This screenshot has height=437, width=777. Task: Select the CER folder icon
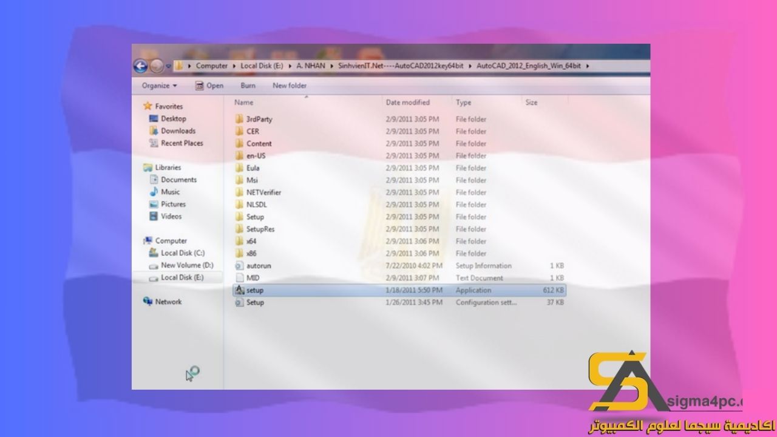coord(239,131)
